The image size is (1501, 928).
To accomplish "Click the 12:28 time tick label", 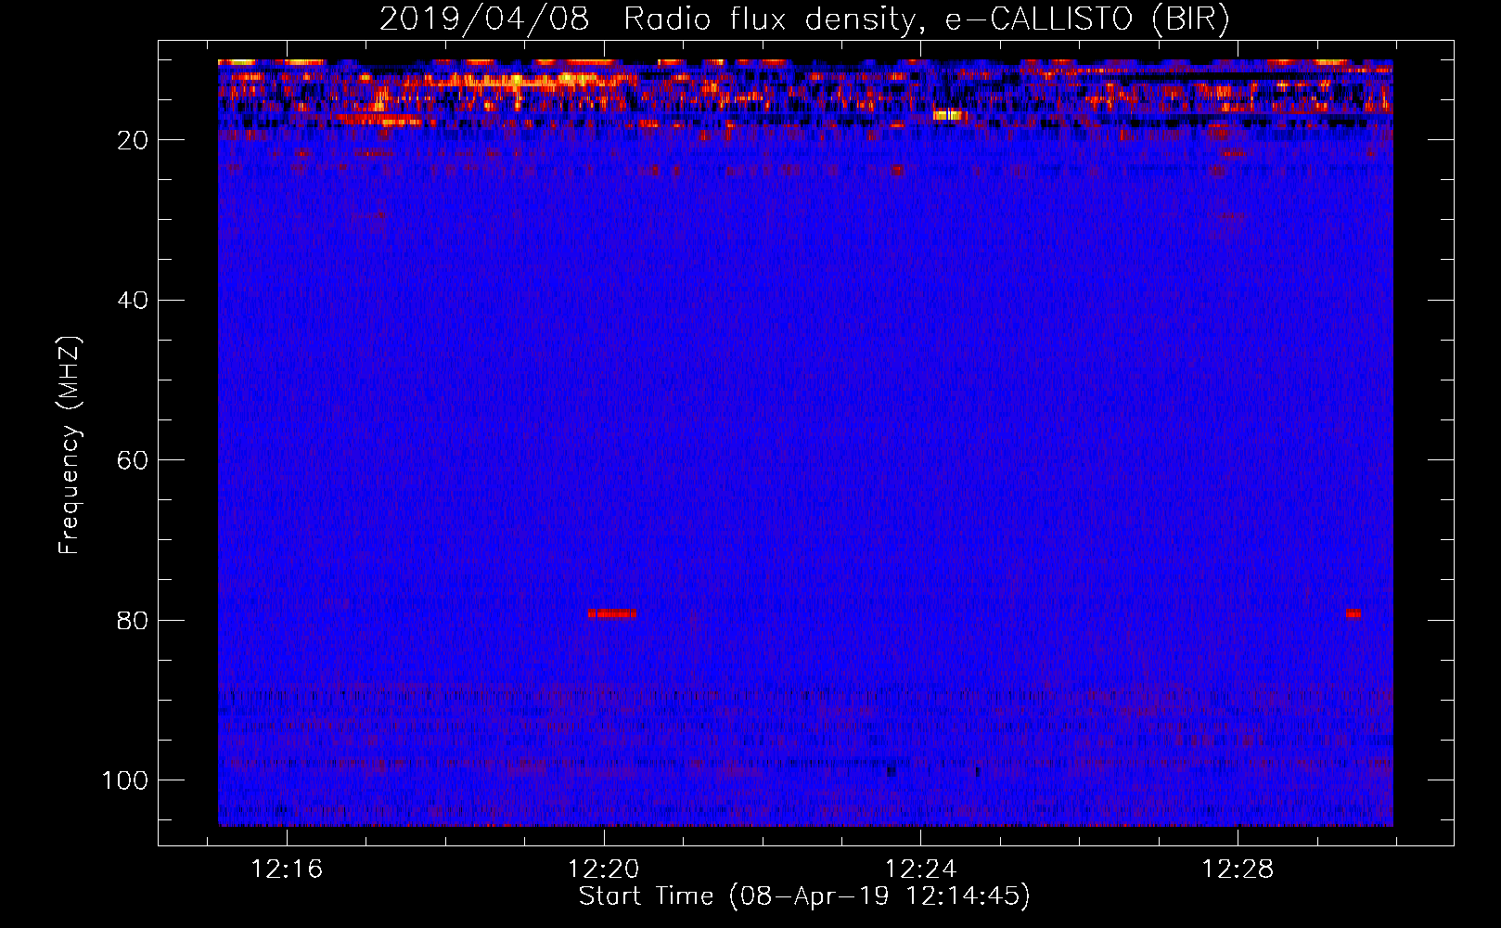I will pos(1238,869).
